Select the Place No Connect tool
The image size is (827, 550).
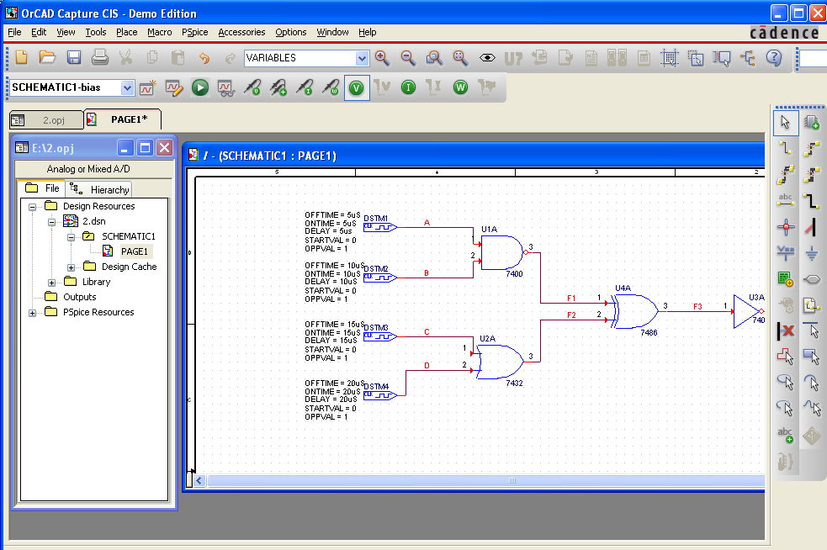tap(785, 331)
